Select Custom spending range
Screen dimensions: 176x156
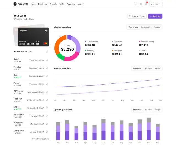(x=157, y=27)
